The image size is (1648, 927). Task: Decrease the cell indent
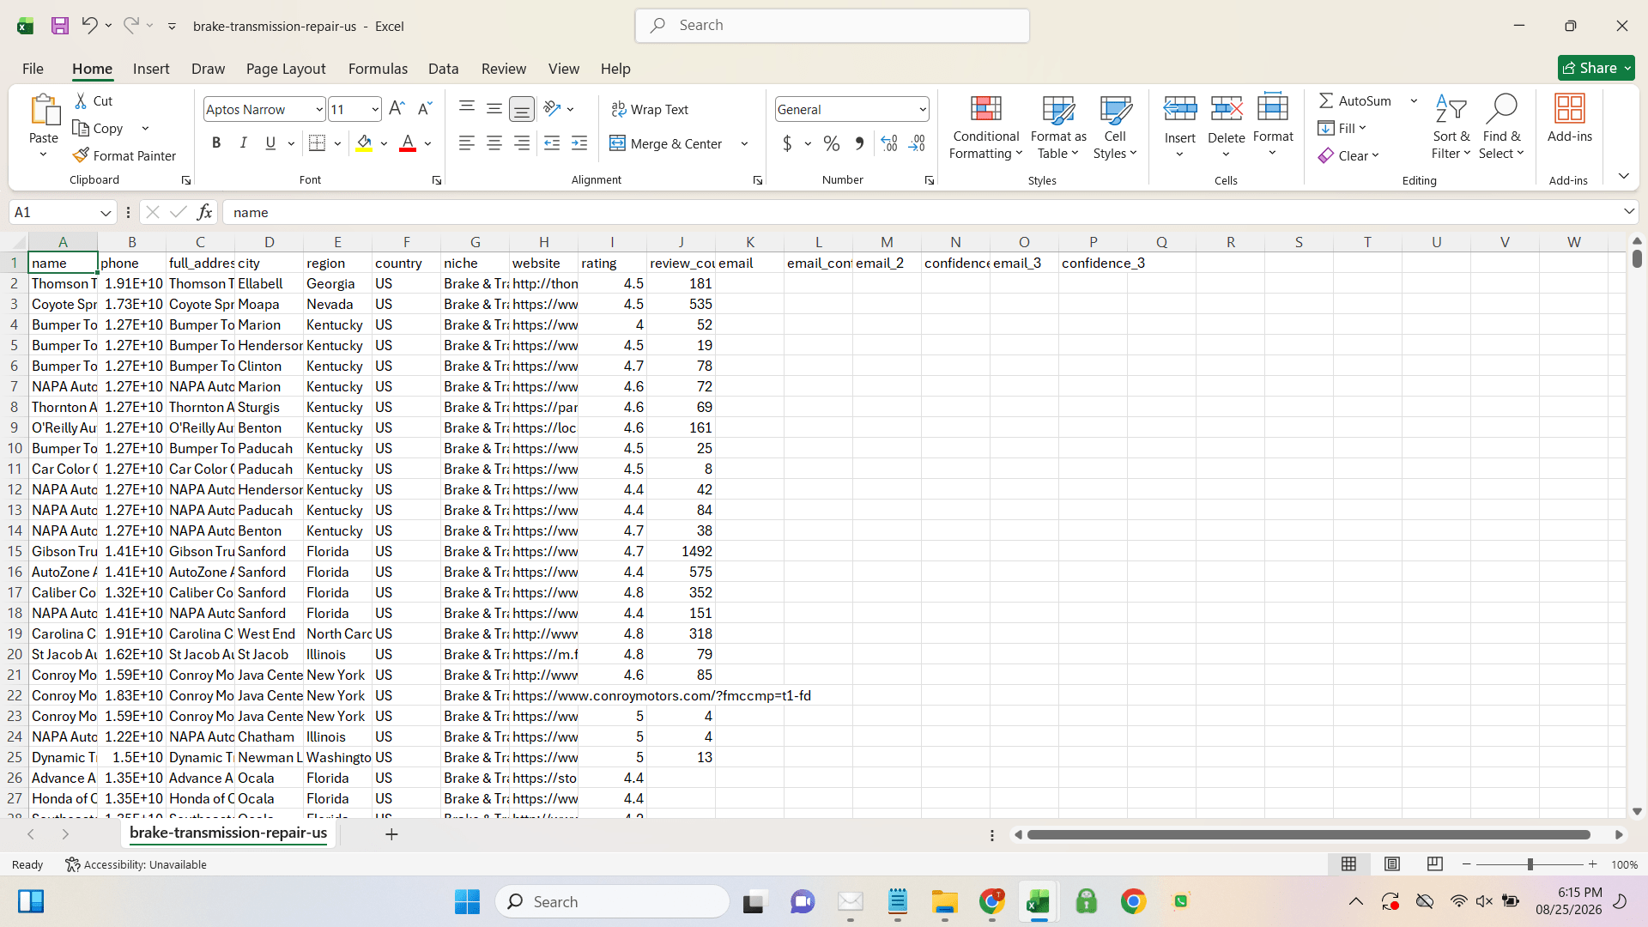(552, 143)
